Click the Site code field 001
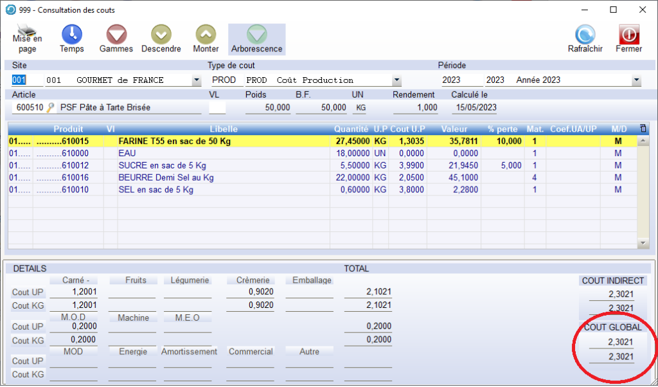 pos(19,80)
